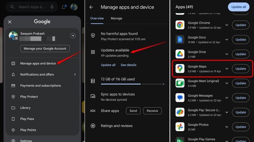Viewport: 254px width, 142px height.
Task: Open the notifications bell in top bar
Action: pos(64,7)
